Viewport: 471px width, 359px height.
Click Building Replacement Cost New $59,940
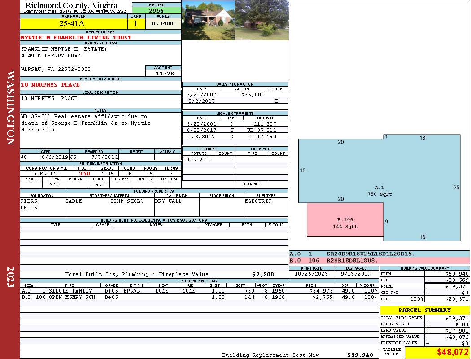coord(360,355)
